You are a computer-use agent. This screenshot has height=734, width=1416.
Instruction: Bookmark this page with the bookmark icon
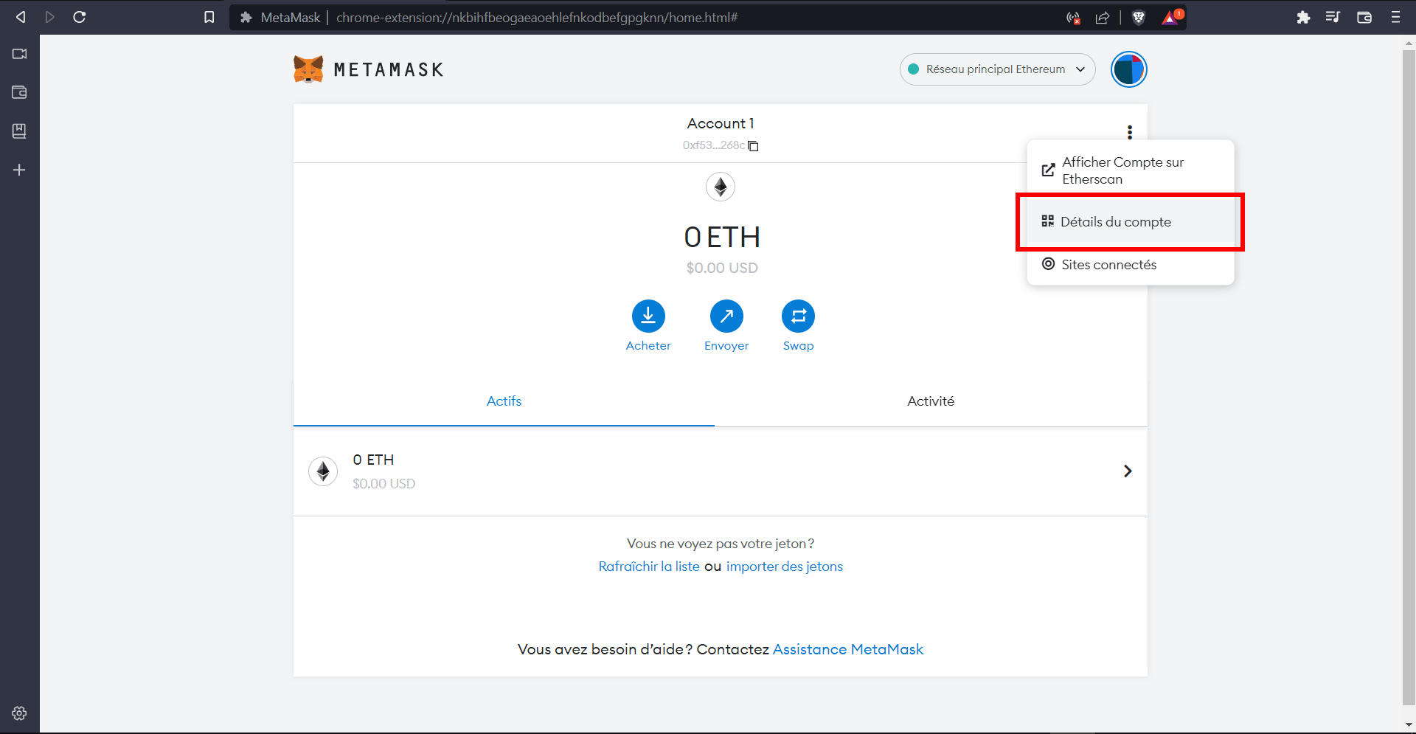[209, 17]
